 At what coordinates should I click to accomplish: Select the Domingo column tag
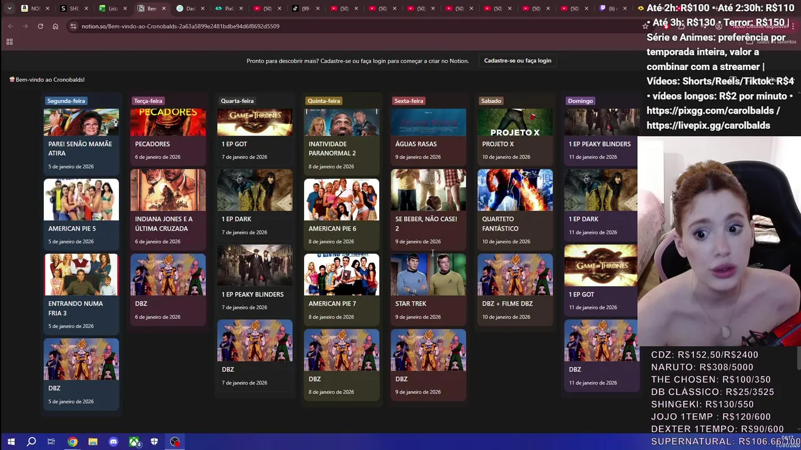pyautogui.click(x=580, y=101)
